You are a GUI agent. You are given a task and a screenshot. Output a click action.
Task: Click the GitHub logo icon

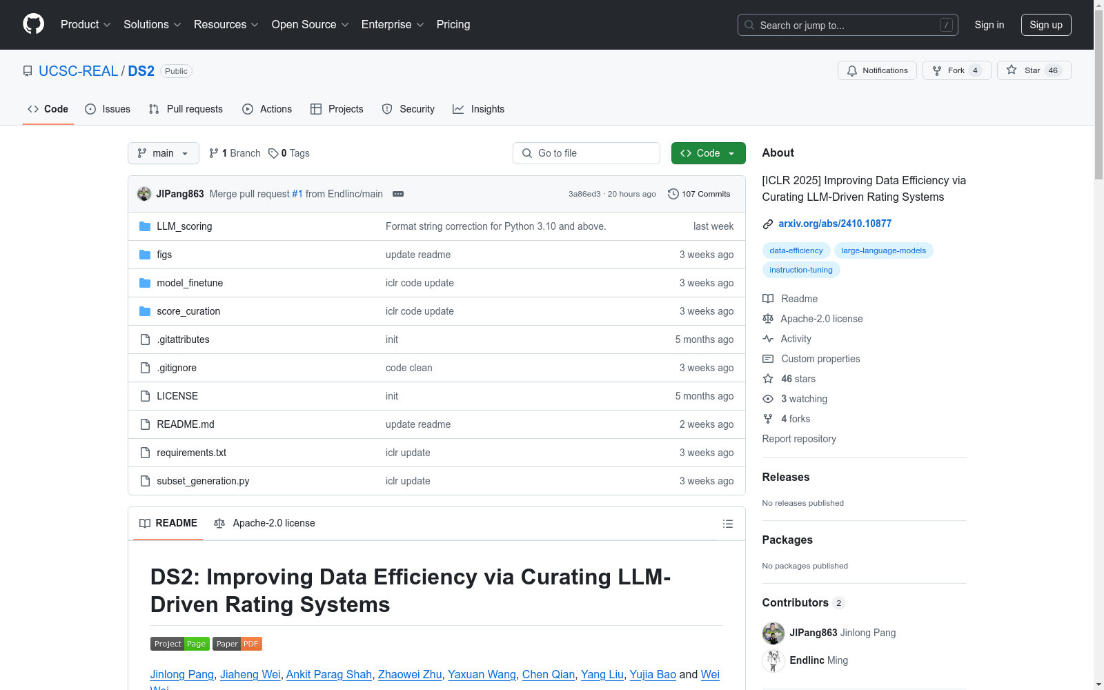(33, 24)
